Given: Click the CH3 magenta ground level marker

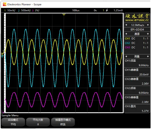Looking at the screenshot, I should [3, 111].
